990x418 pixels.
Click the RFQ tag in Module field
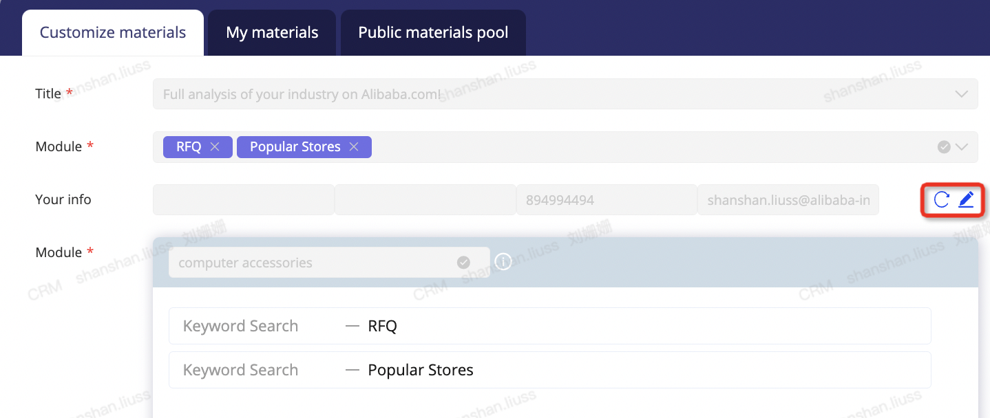[188, 147]
